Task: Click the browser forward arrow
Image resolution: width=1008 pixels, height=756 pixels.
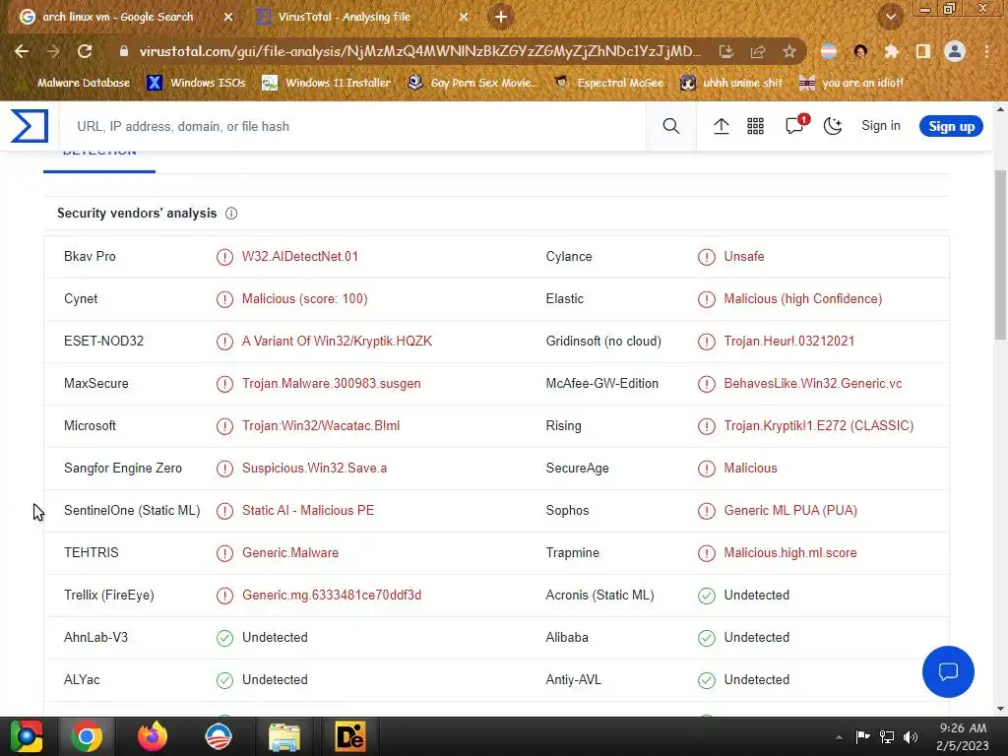Action: (x=53, y=51)
